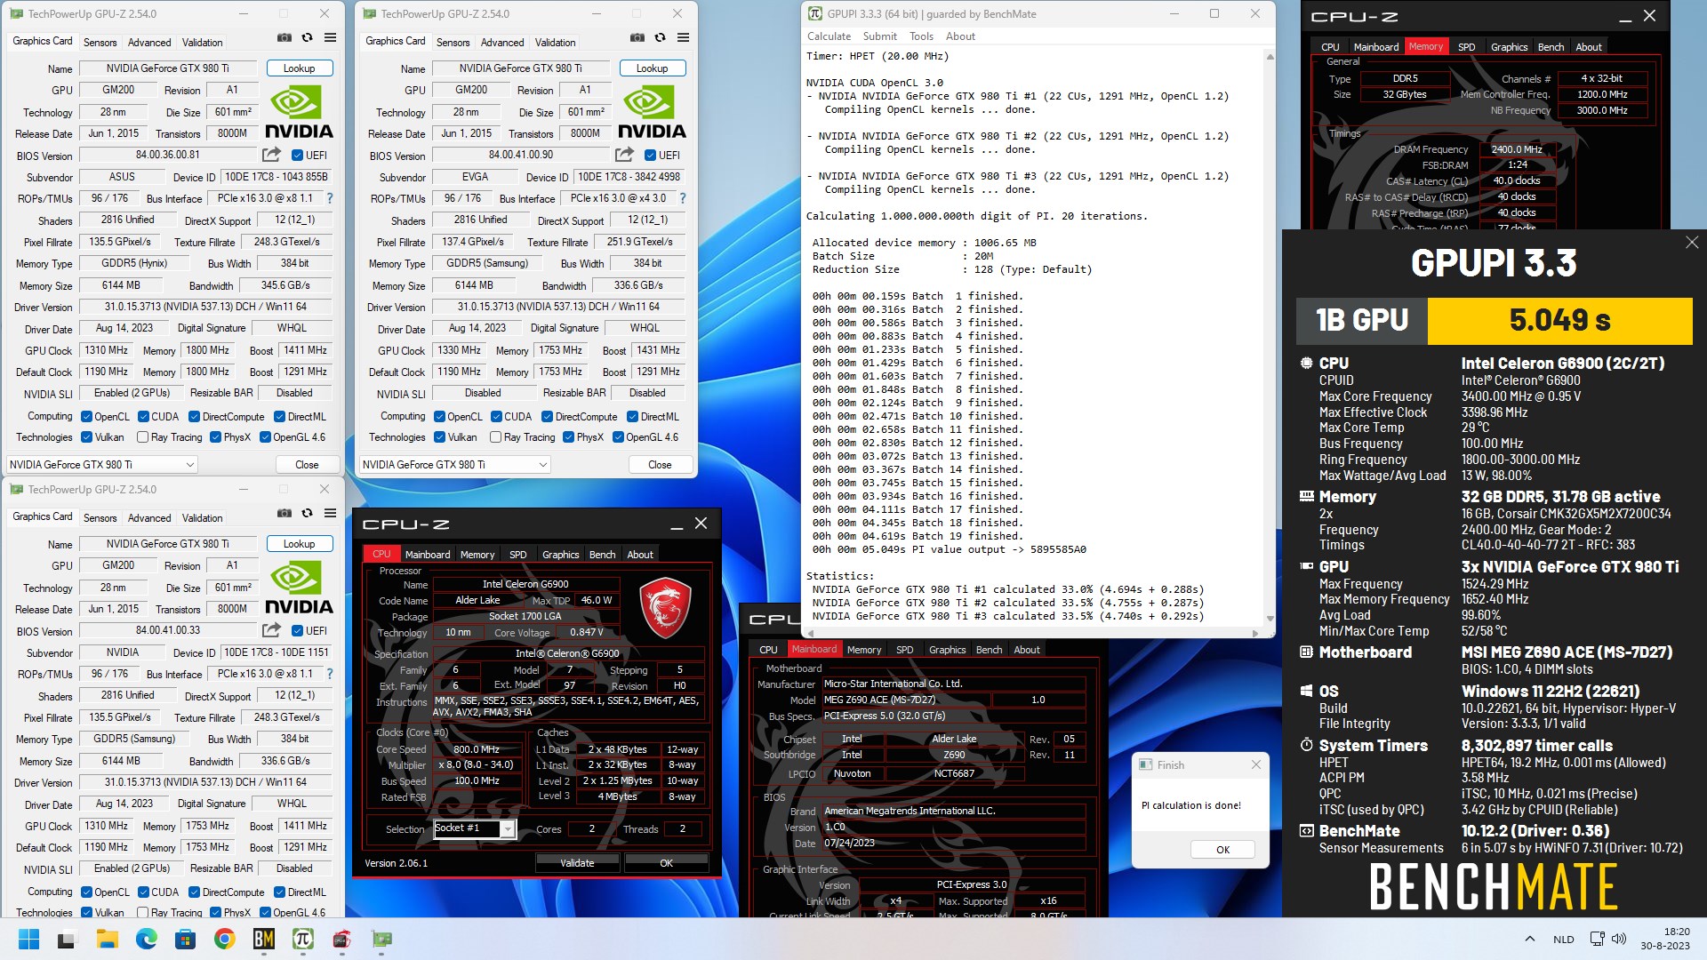1707x960 pixels.
Task: Toggle DirectCompute checkbox in ASUS GPU-Z window
Action: click(x=195, y=417)
